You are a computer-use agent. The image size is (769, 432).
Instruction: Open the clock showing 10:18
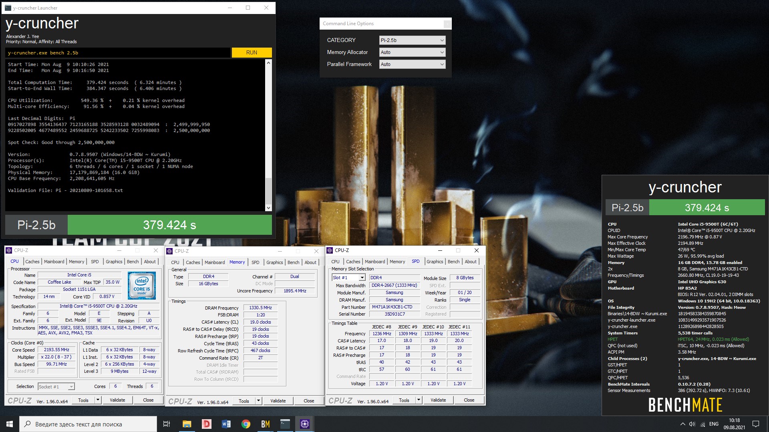point(734,424)
